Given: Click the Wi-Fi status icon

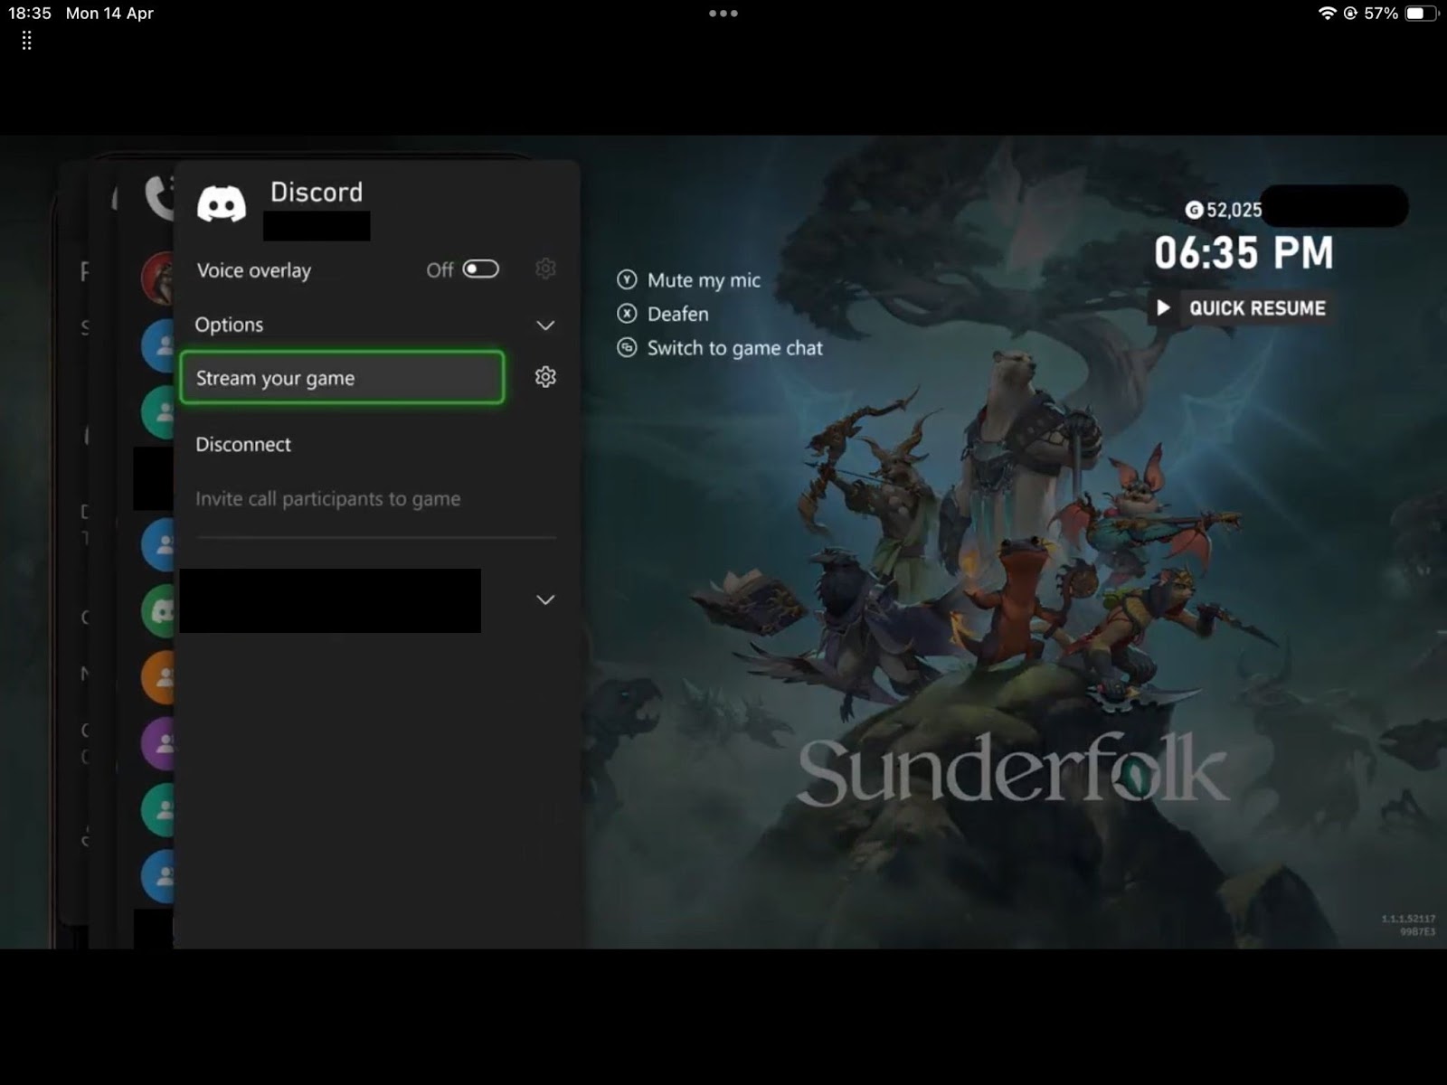Looking at the screenshot, I should 1327,13.
